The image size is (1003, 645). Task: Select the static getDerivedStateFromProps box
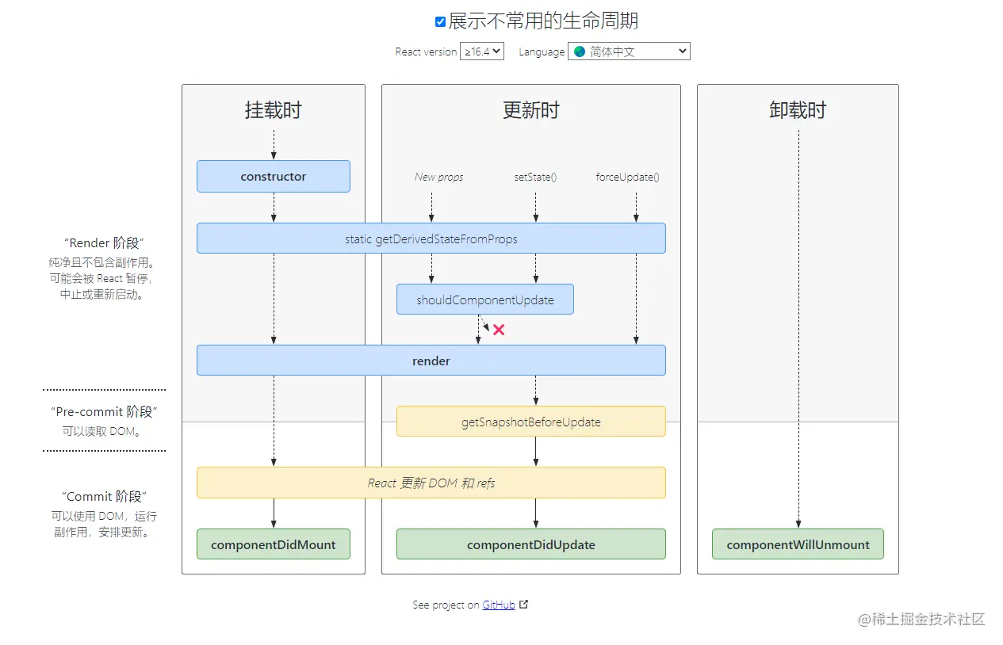pyautogui.click(x=431, y=239)
